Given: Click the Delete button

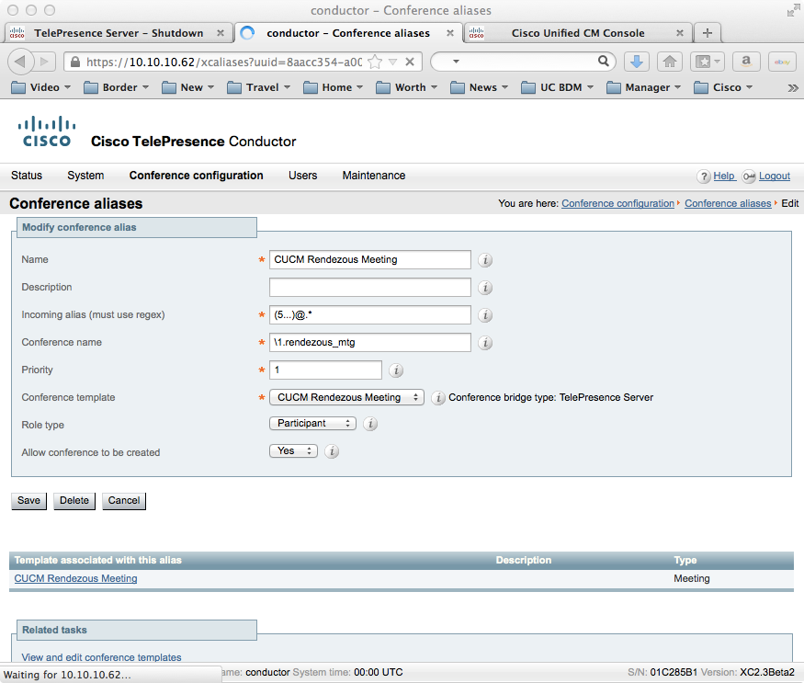Looking at the screenshot, I should click(x=74, y=501).
